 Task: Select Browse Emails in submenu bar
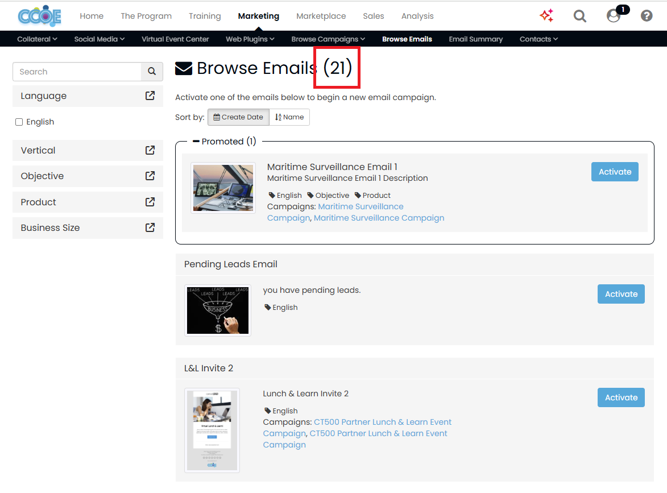pyautogui.click(x=407, y=39)
